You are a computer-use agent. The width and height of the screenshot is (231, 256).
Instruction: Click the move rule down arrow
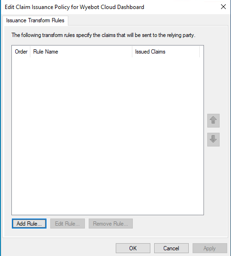(x=213, y=139)
